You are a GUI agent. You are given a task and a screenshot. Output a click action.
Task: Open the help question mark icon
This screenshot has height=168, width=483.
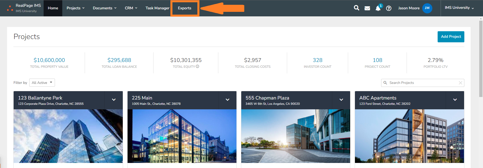point(389,8)
